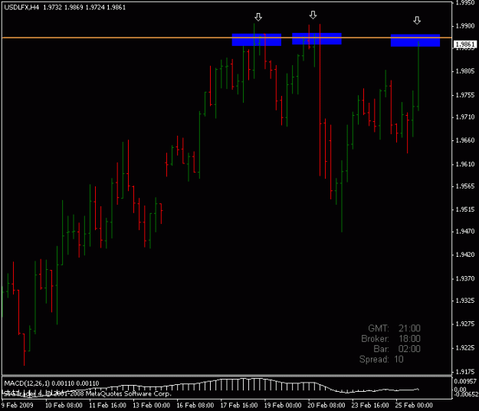
Task: Click the down arrow object above 20 Feb bars
Action: click(313, 15)
